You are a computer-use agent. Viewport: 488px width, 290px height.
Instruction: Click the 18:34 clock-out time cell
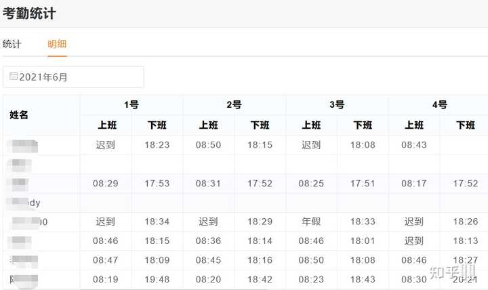157,222
